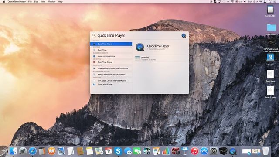Open Trash in the Dock
Viewport: 279px width, 157px height.
(265, 151)
